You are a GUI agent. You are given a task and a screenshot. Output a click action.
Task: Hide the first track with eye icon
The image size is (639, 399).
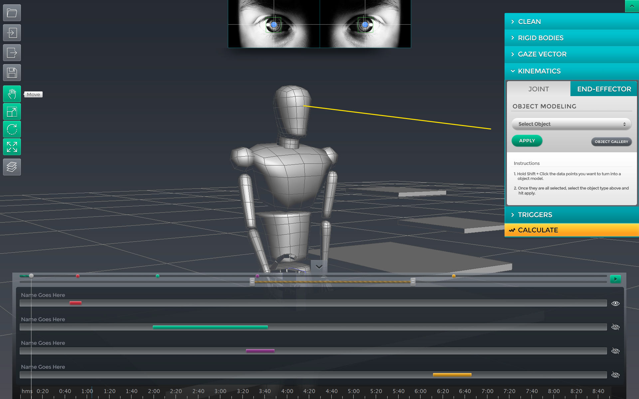pos(615,303)
